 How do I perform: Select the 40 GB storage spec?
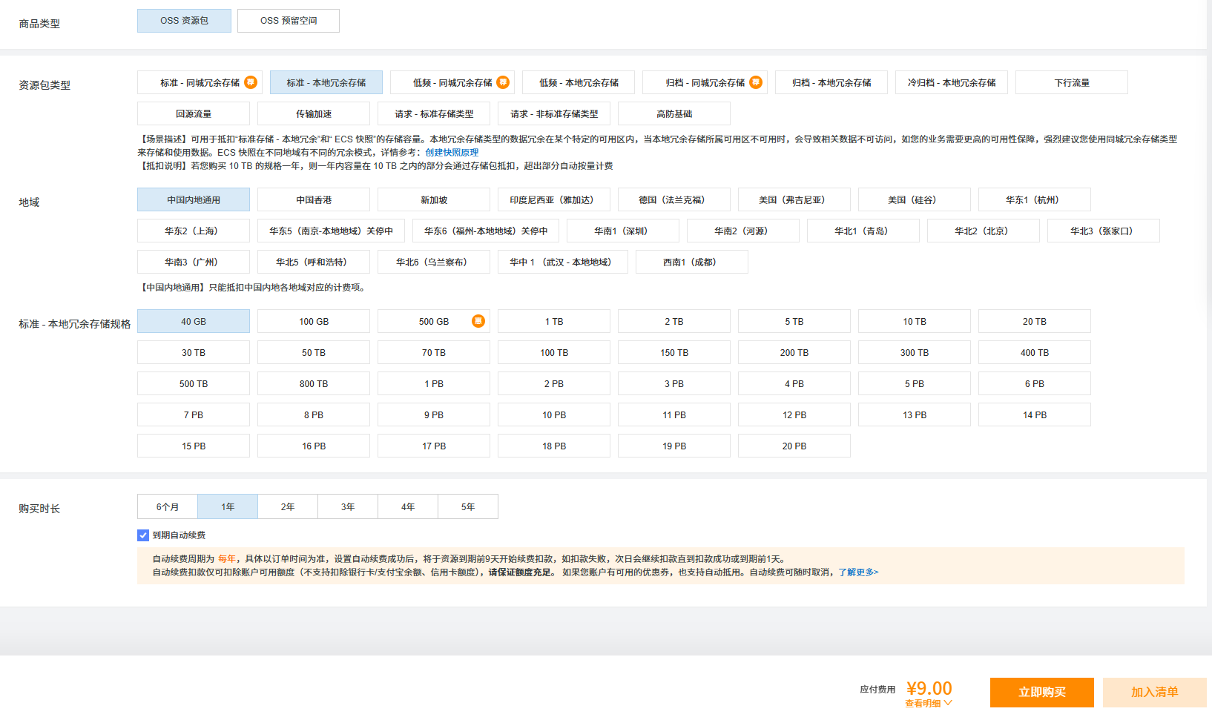click(194, 322)
